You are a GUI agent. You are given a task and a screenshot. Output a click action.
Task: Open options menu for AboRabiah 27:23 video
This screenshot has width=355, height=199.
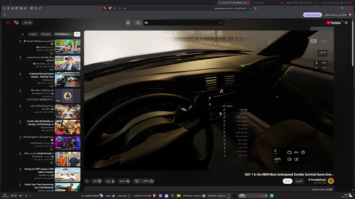click(x=20, y=106)
